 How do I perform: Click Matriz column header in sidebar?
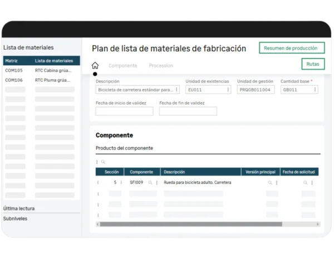[x=11, y=61]
